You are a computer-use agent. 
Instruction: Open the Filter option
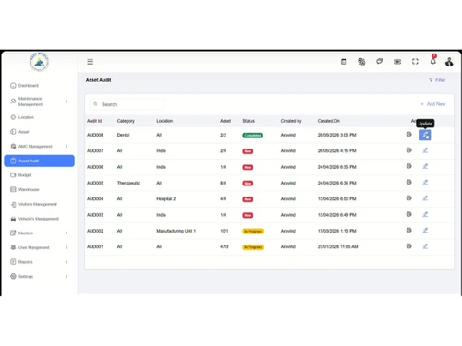(x=437, y=80)
